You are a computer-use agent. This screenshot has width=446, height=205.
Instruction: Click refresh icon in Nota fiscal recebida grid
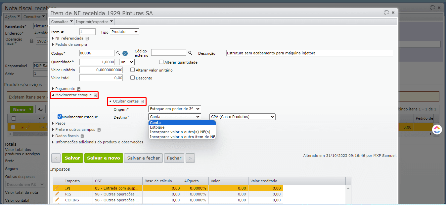click(40, 109)
